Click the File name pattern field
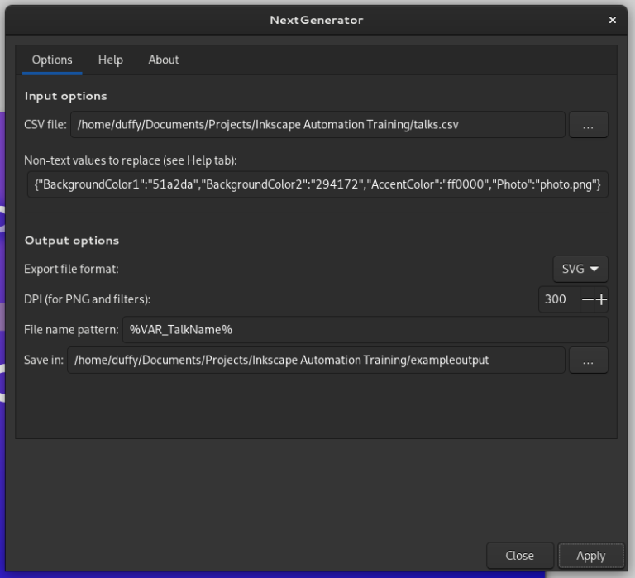This screenshot has height=578, width=635. pos(365,329)
